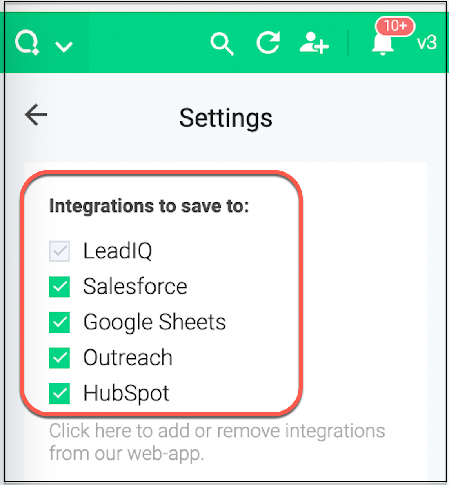Image resolution: width=449 pixels, height=485 pixels.
Task: Uncheck the Google Sheets checkbox
Action: coord(60,323)
